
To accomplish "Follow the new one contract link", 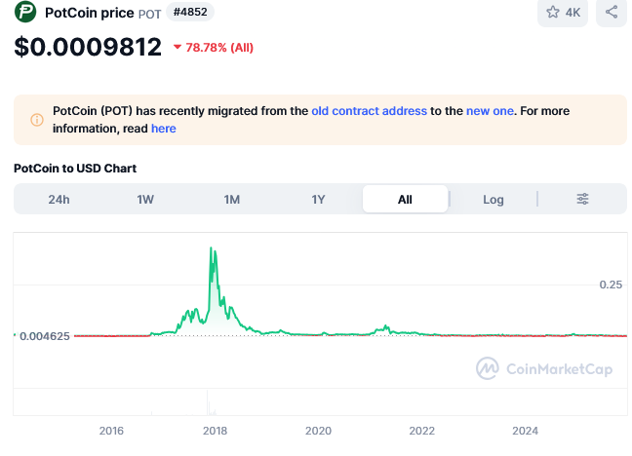I will pyautogui.click(x=490, y=111).
